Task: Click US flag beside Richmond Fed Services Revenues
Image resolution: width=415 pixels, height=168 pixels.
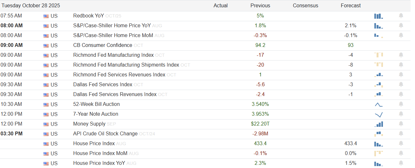Action: (x=46, y=75)
